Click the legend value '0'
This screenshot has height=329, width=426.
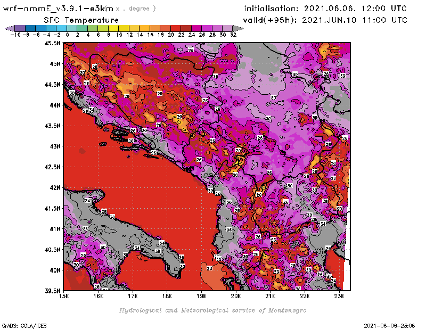point(67,35)
